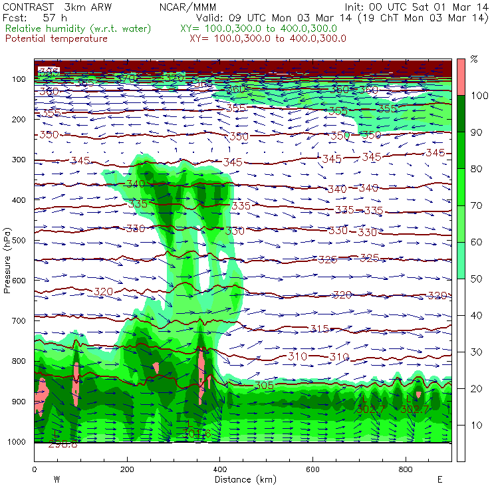Click the pink 100% colorbar swatch
Screen dimensions: 492x492
pyautogui.click(x=461, y=77)
